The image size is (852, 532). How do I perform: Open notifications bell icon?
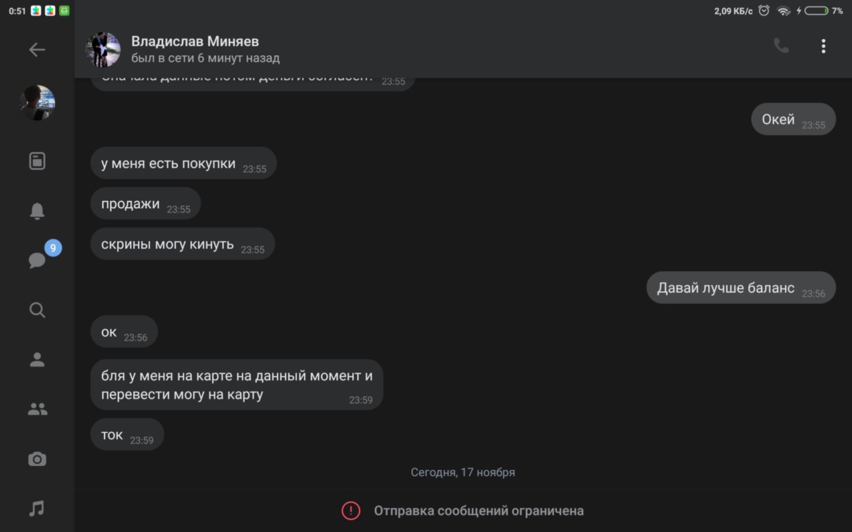(x=37, y=211)
